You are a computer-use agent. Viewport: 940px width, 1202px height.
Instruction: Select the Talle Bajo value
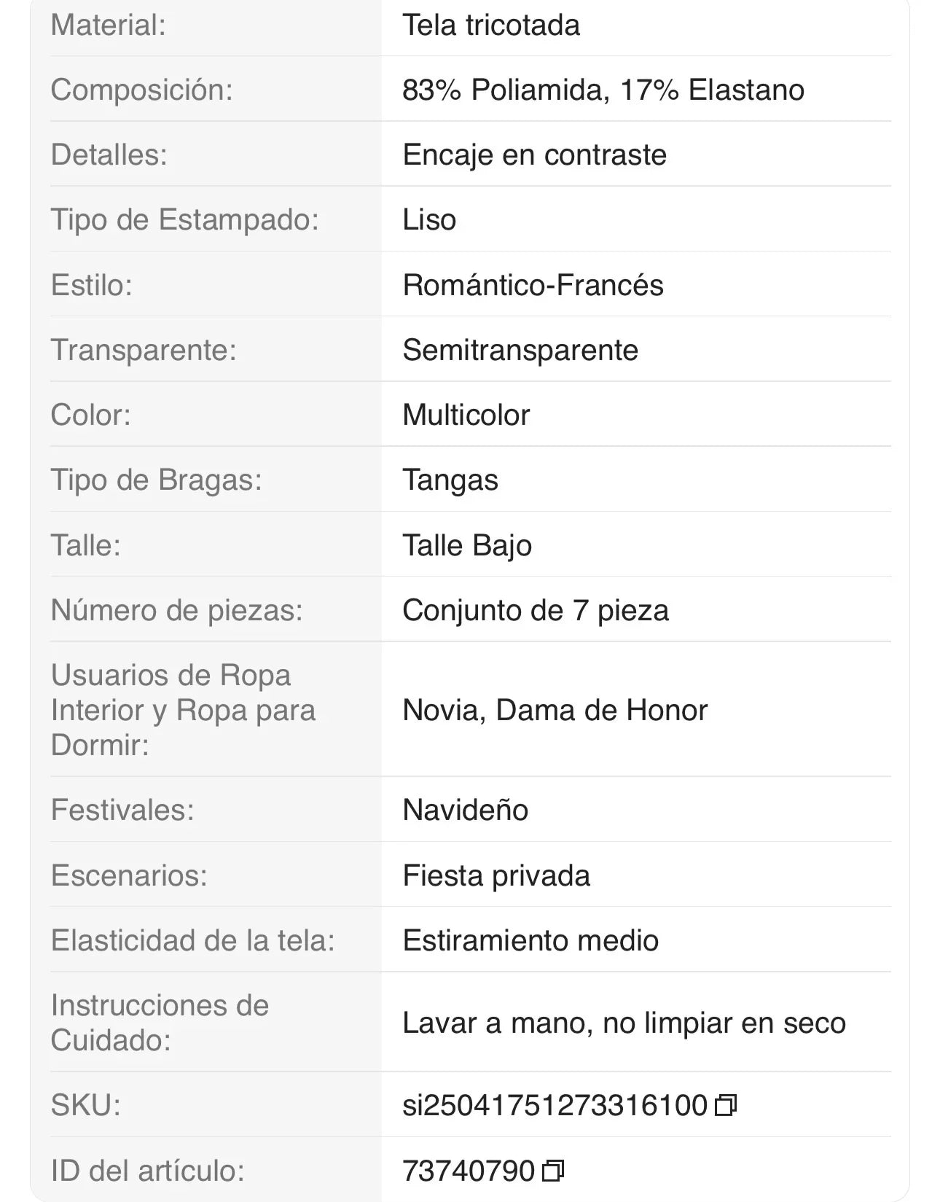tap(466, 544)
